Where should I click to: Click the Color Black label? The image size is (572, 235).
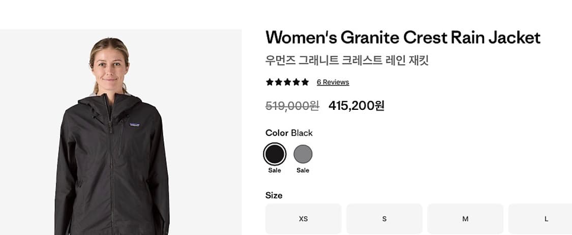click(x=289, y=133)
